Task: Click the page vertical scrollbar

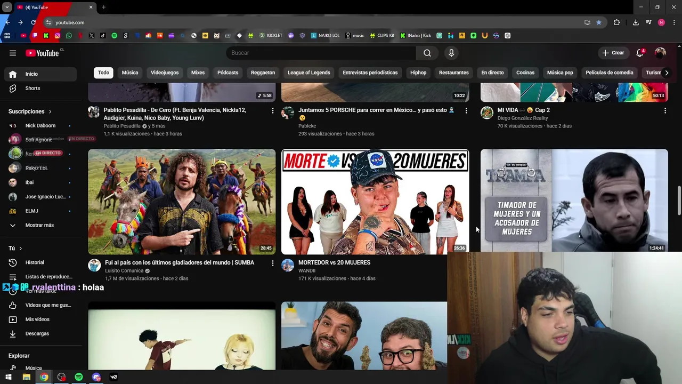Action: tap(678, 200)
